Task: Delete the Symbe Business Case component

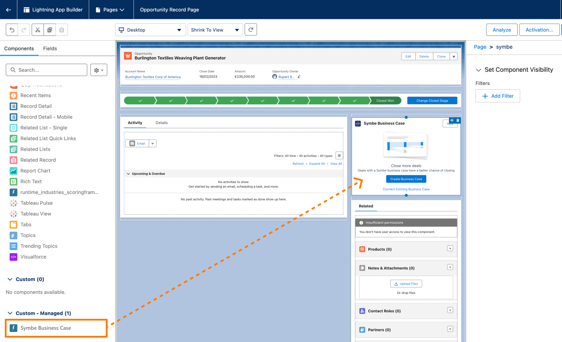Action: click(458, 120)
